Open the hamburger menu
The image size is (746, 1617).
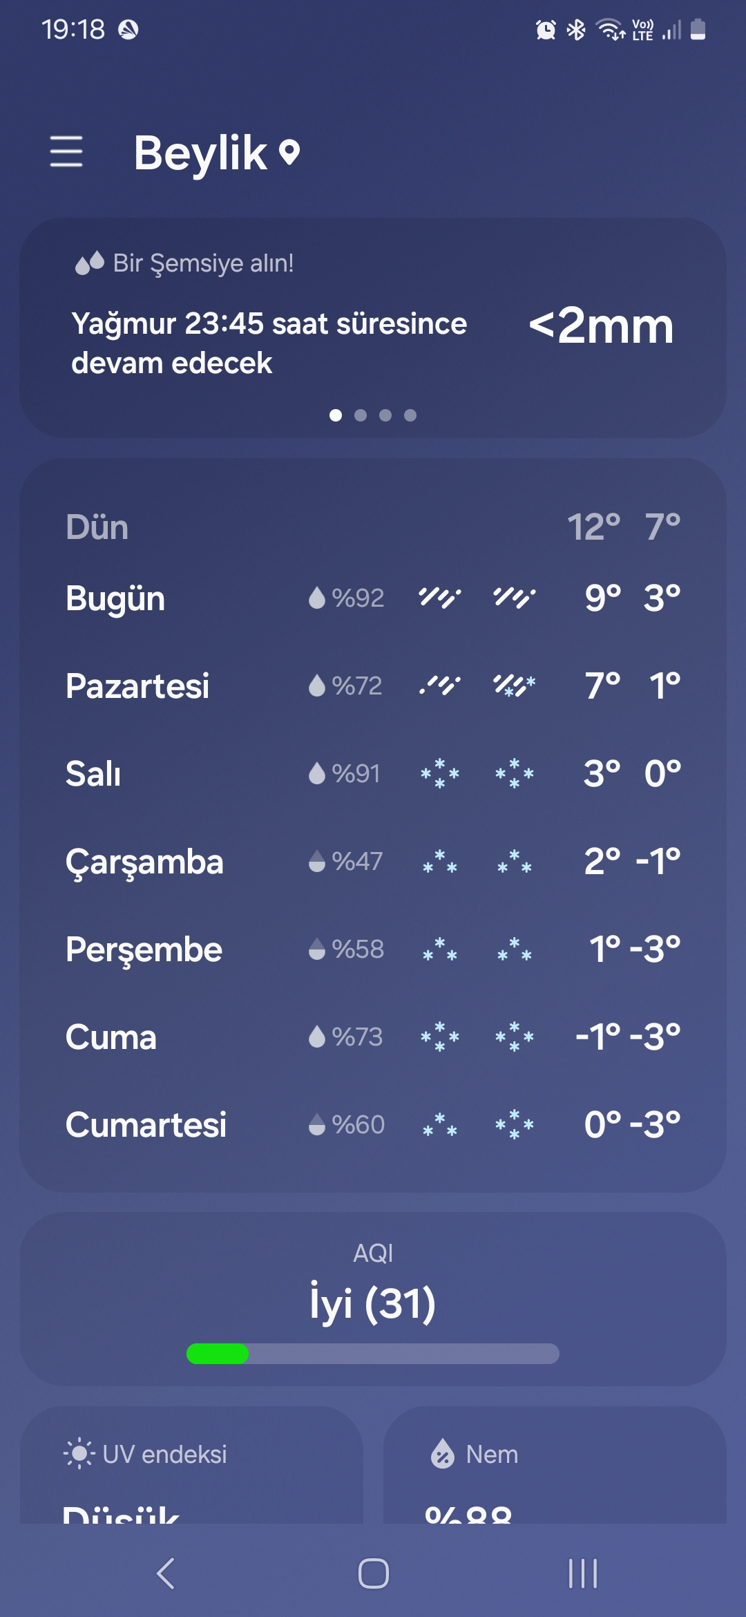(66, 151)
